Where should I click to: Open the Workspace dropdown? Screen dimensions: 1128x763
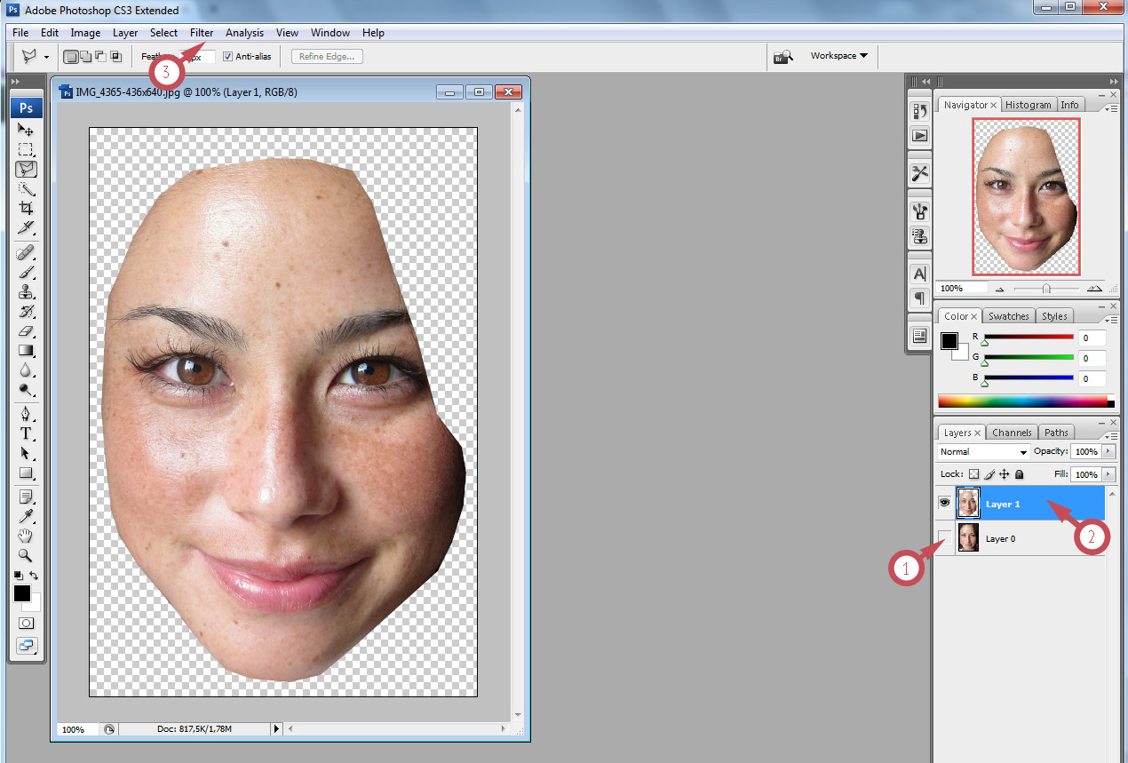pos(839,56)
